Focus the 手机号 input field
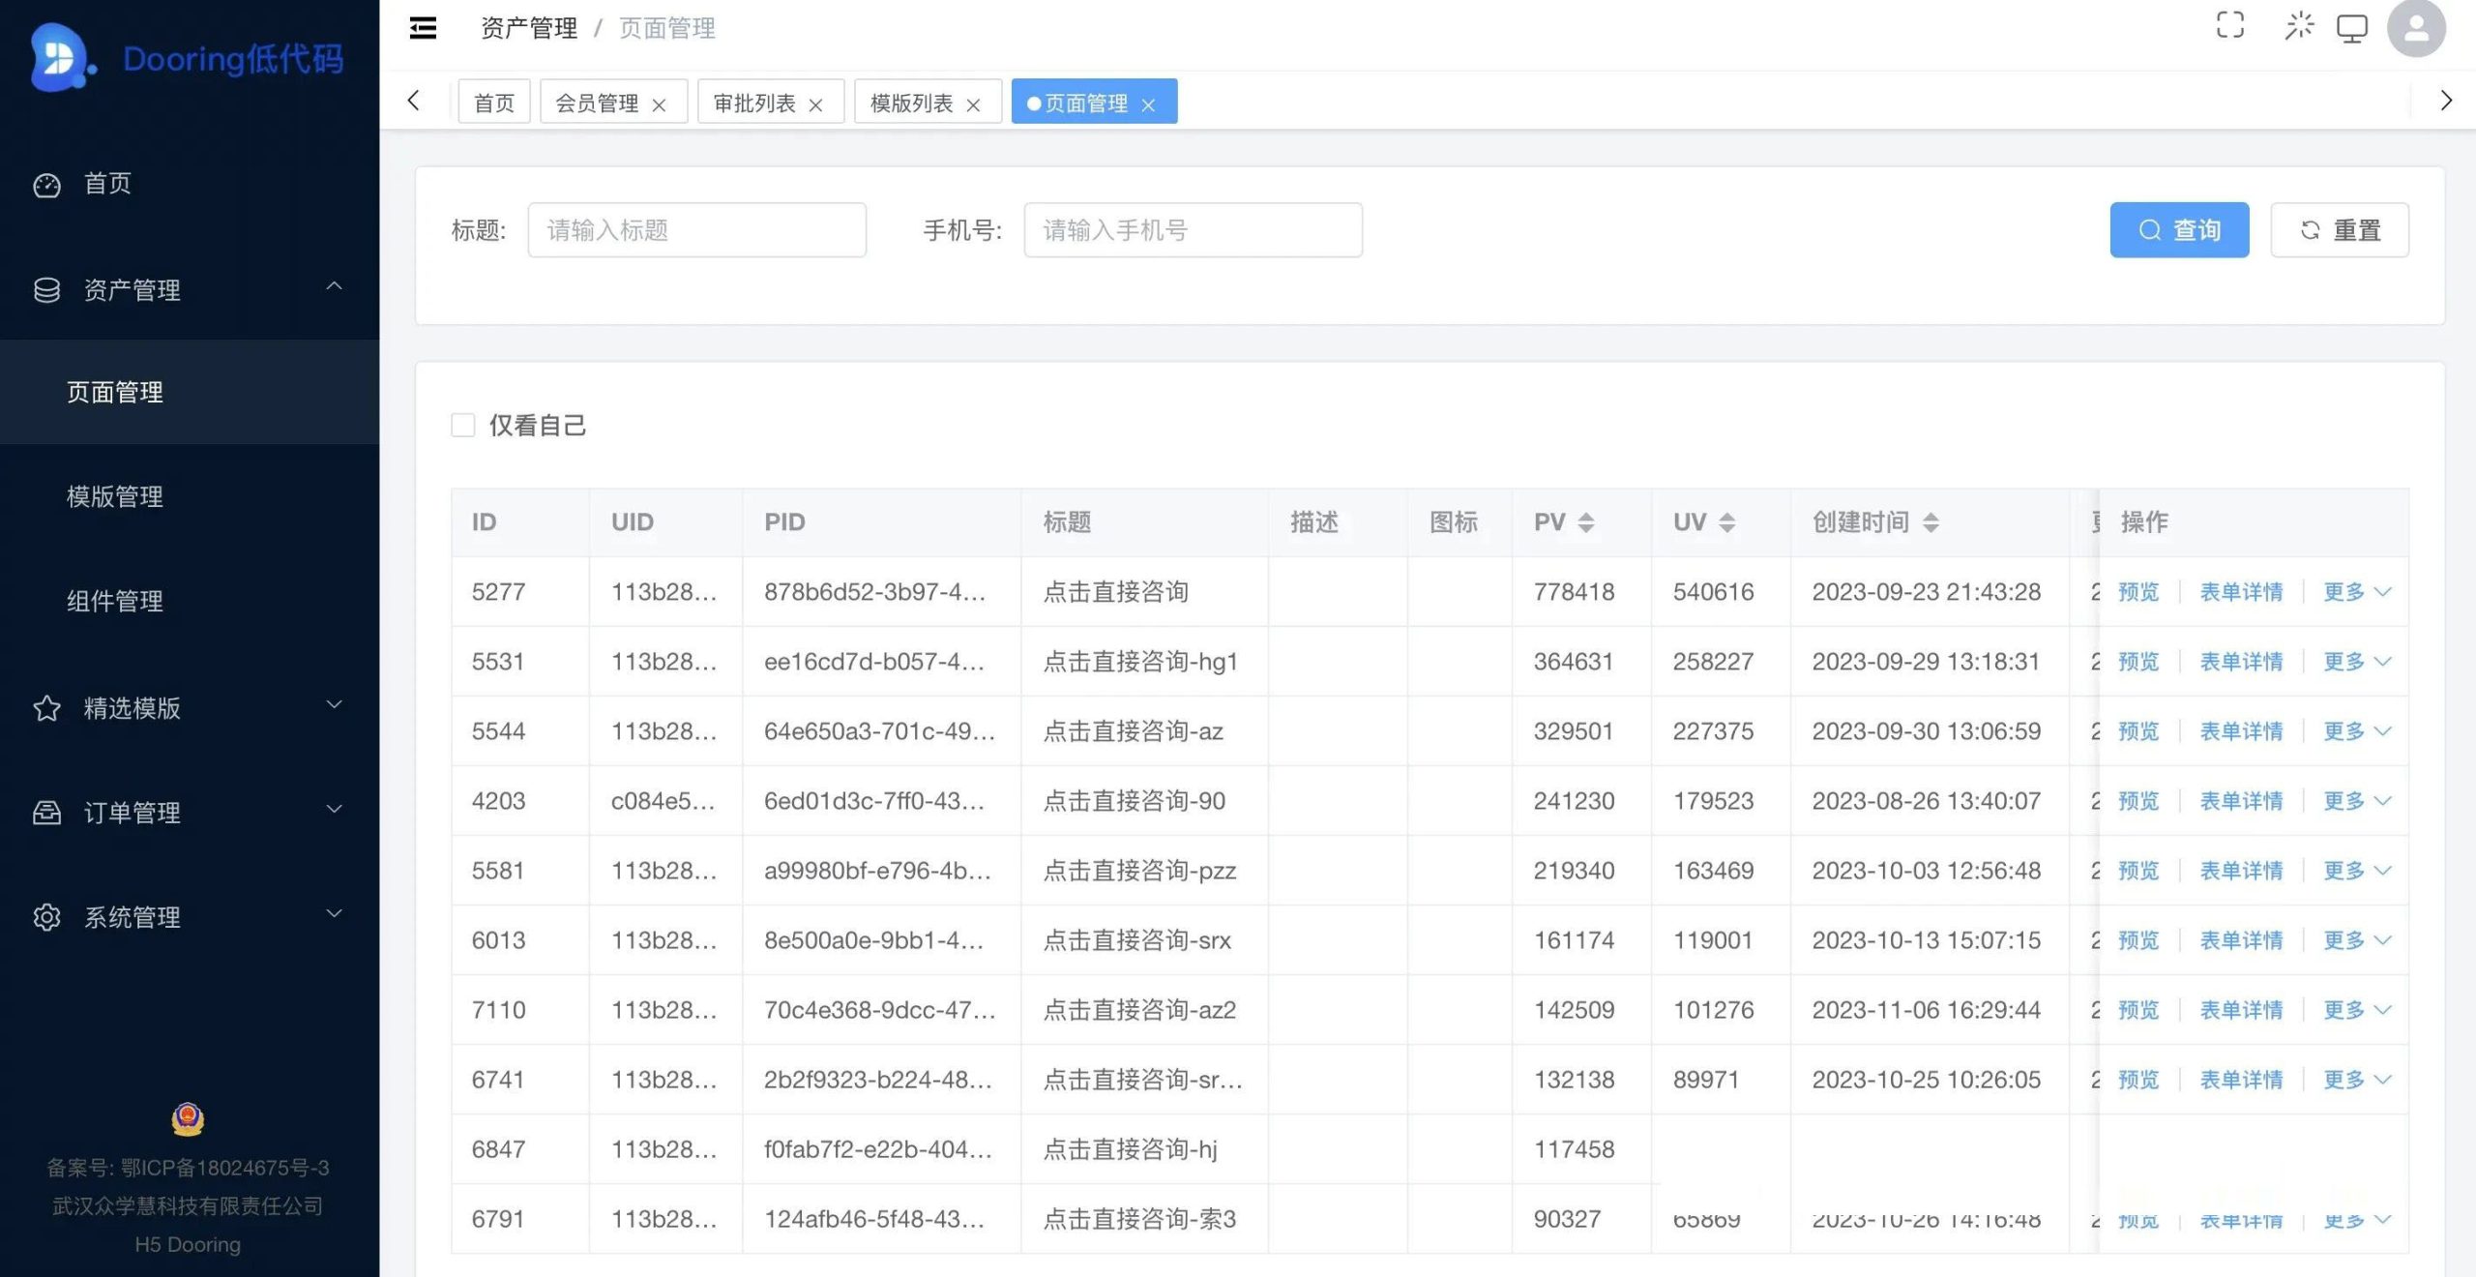 coord(1193,230)
